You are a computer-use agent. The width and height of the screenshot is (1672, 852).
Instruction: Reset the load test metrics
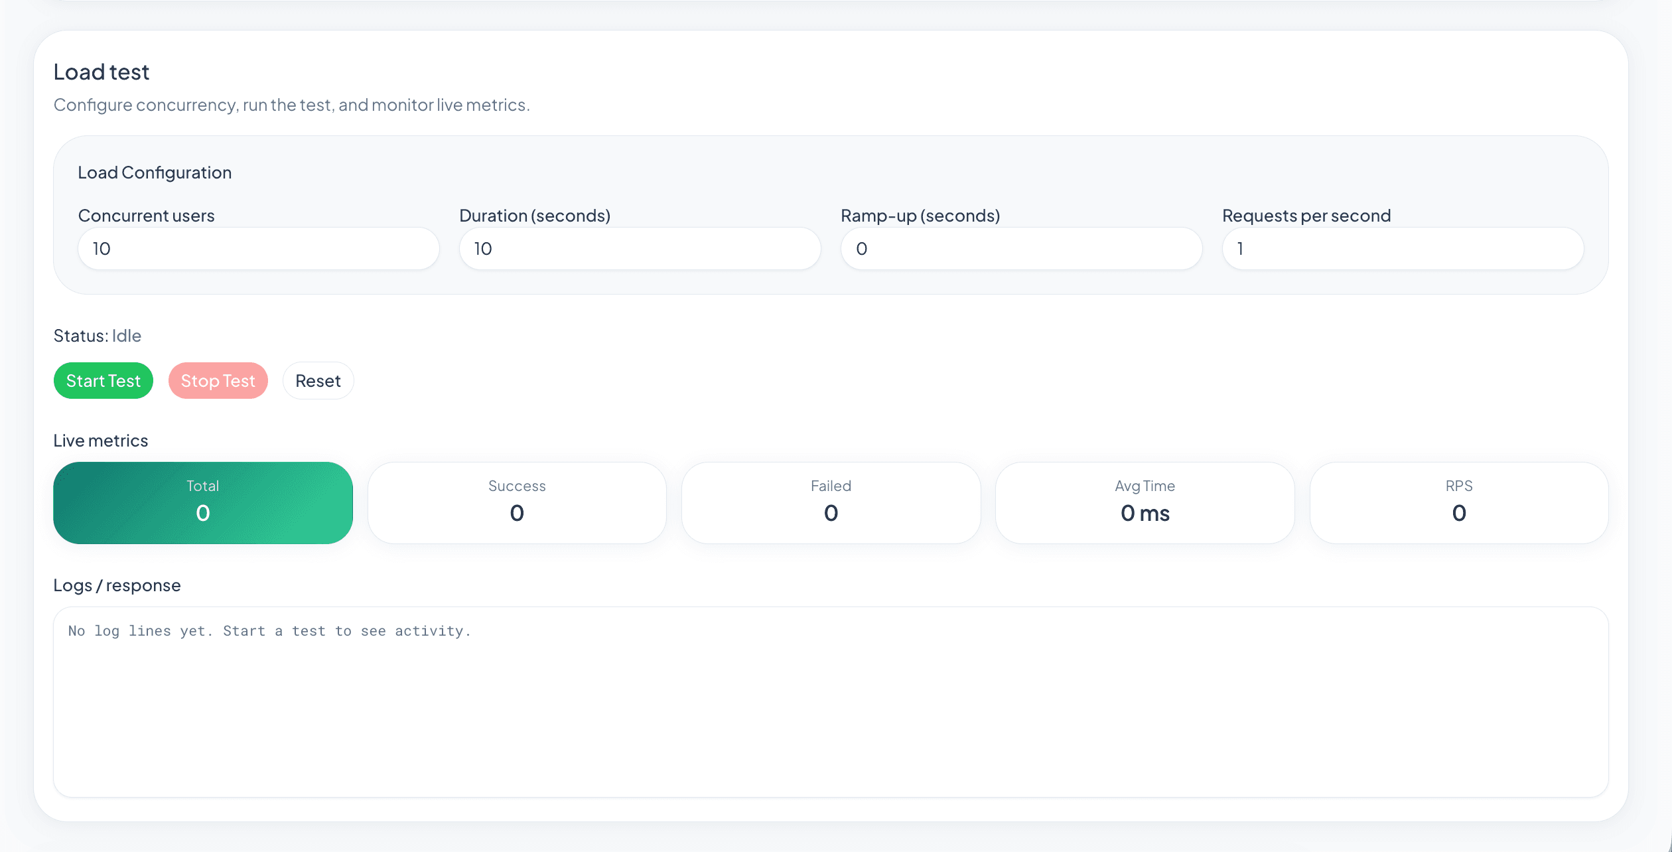point(318,381)
